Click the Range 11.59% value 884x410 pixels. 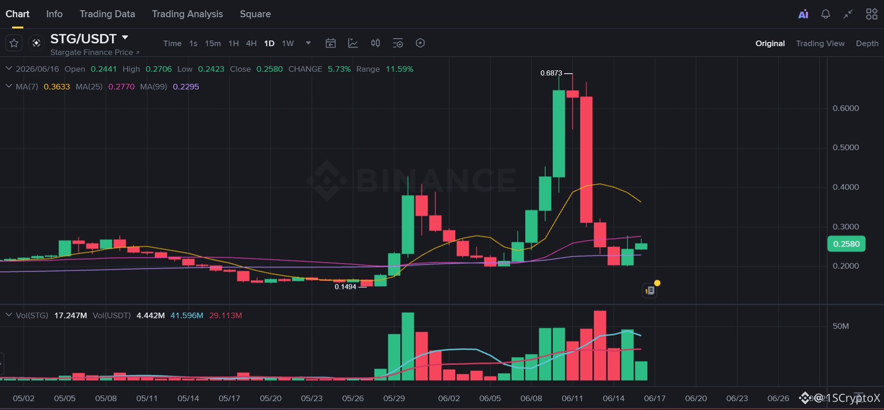point(399,69)
